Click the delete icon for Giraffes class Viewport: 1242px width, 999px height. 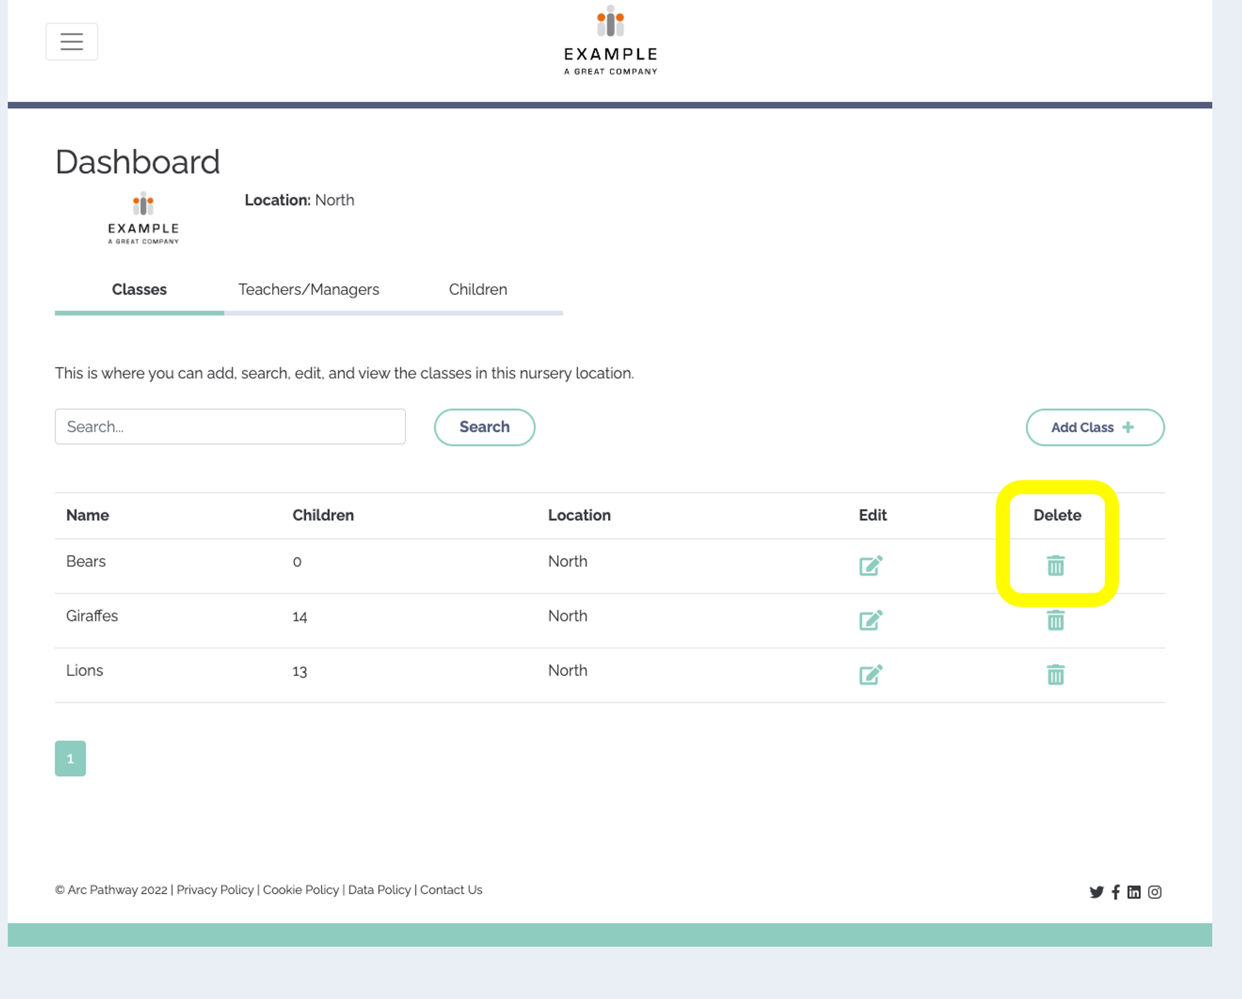[x=1054, y=620]
